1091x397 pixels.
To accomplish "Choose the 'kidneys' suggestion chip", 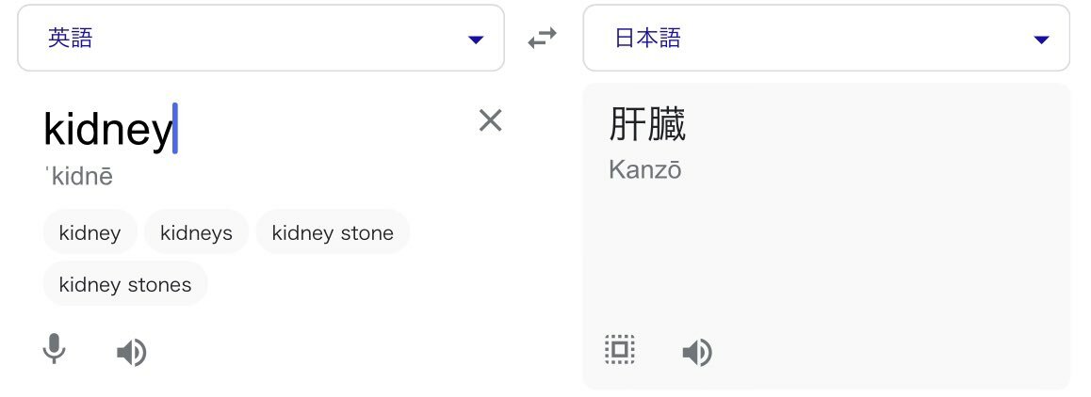I will tap(196, 232).
